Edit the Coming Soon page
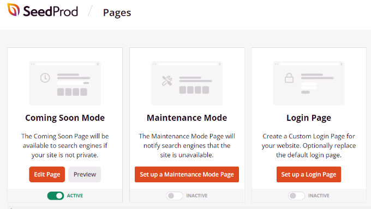Viewport: 371px width, 209px height. point(47,174)
